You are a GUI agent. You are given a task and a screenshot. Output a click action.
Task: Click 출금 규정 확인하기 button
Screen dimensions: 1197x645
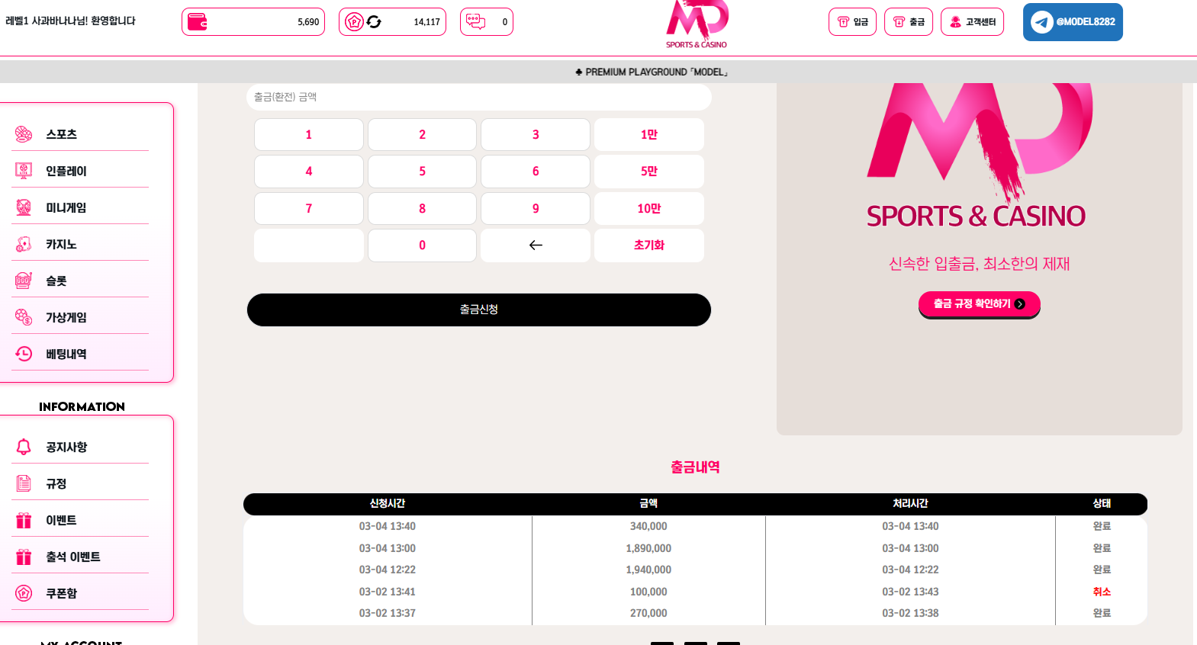point(980,303)
